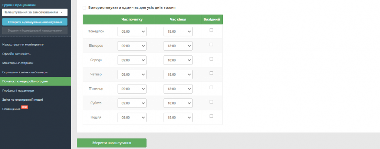The image size is (380, 149).
Task: Go to Звіти по електронній пошті
Action: (23, 100)
